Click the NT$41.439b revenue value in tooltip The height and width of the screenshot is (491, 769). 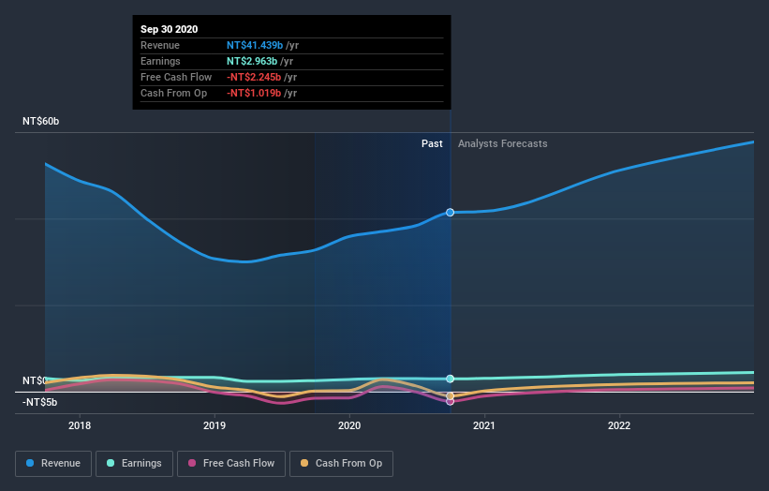coord(255,45)
